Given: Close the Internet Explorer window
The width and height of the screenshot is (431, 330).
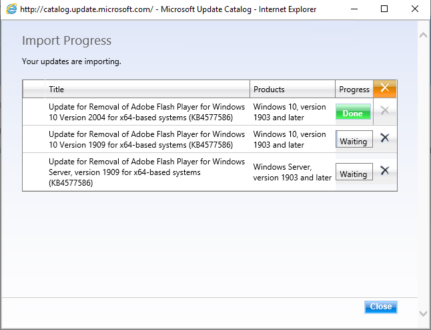Looking at the screenshot, I should 415,9.
